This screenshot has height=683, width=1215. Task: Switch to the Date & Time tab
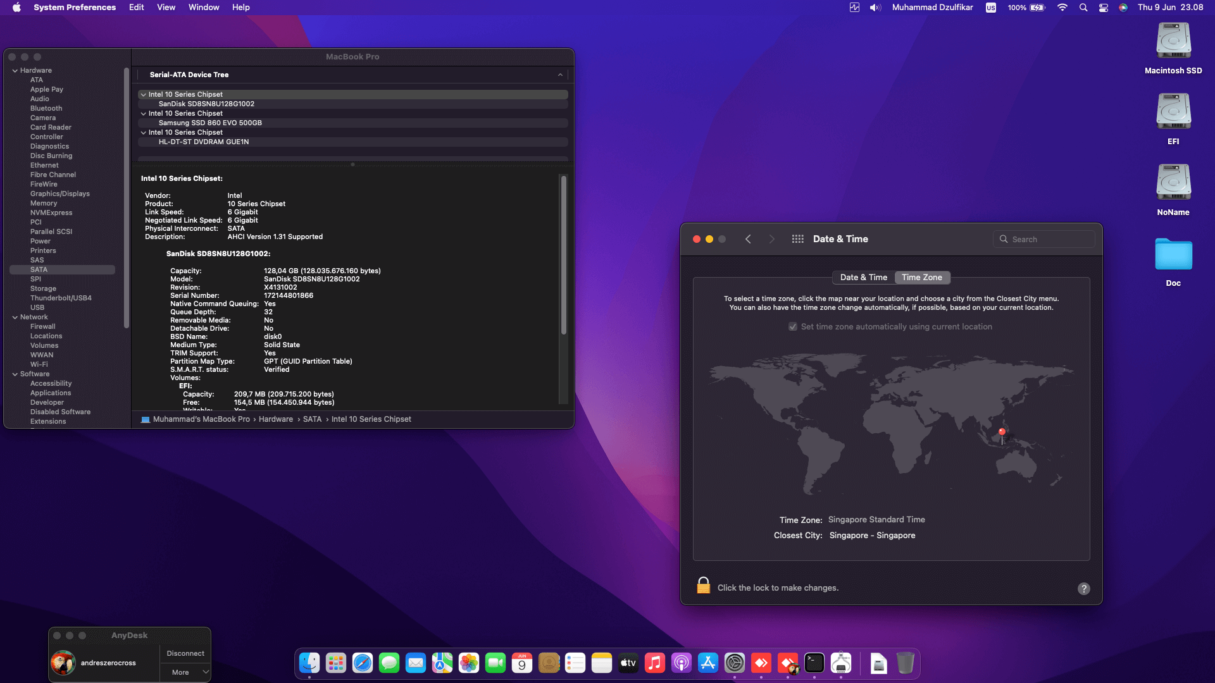pyautogui.click(x=863, y=278)
